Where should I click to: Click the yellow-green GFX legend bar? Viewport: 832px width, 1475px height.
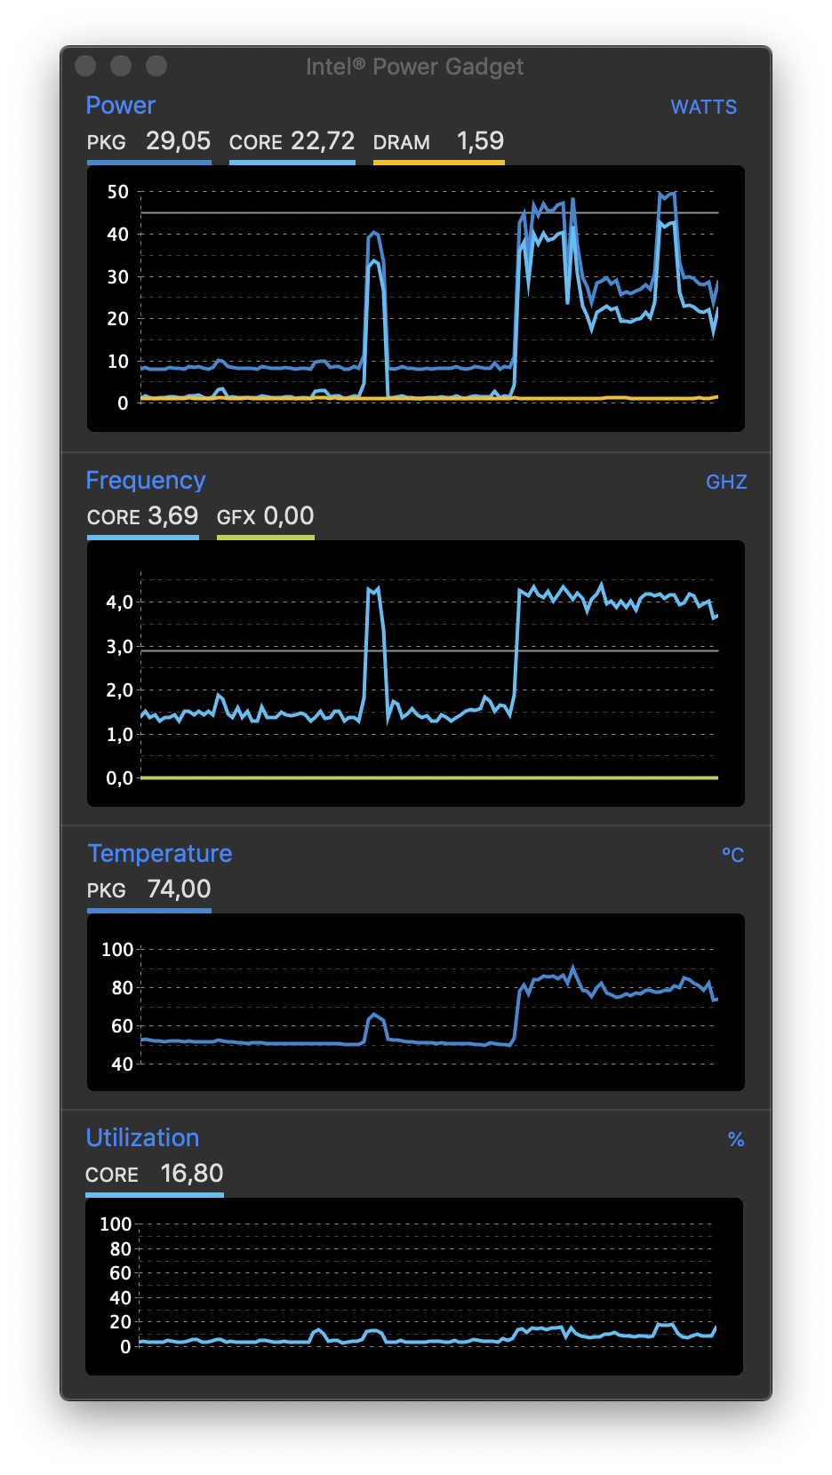(266, 538)
